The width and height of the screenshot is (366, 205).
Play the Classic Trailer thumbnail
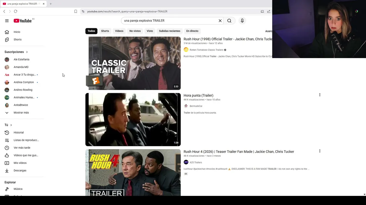click(133, 63)
